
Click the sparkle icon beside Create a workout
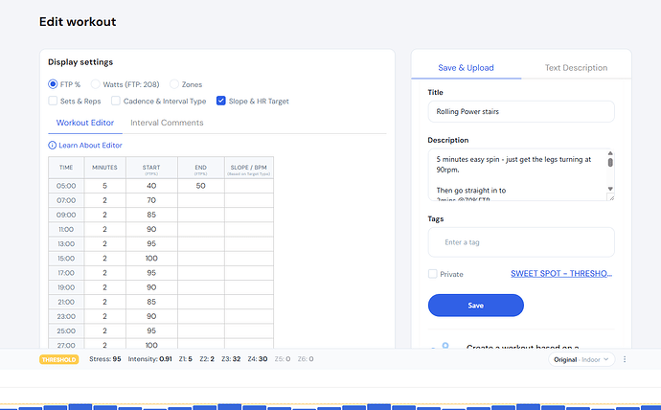[x=442, y=347]
